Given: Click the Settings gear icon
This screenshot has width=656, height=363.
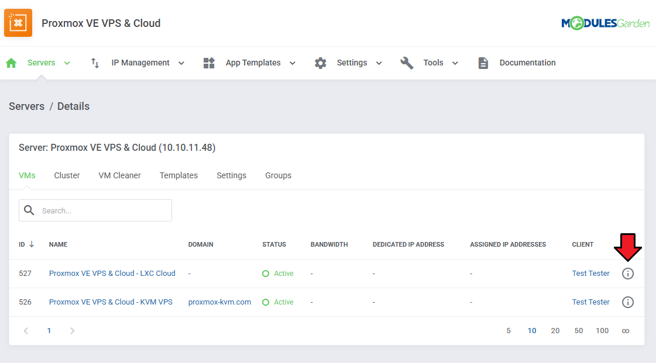Looking at the screenshot, I should [321, 63].
